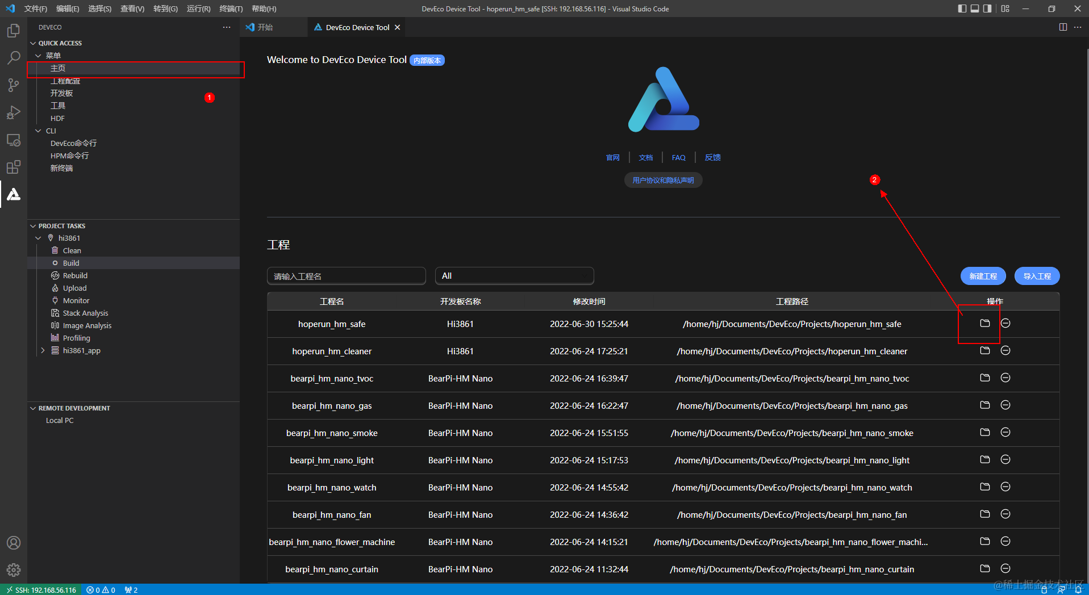This screenshot has width=1089, height=595.
Task: Open DEVECO sidebar more actions menu
Action: point(227,27)
